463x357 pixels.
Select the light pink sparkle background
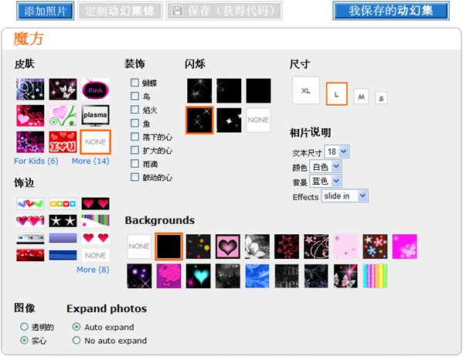pyautogui.click(x=346, y=246)
